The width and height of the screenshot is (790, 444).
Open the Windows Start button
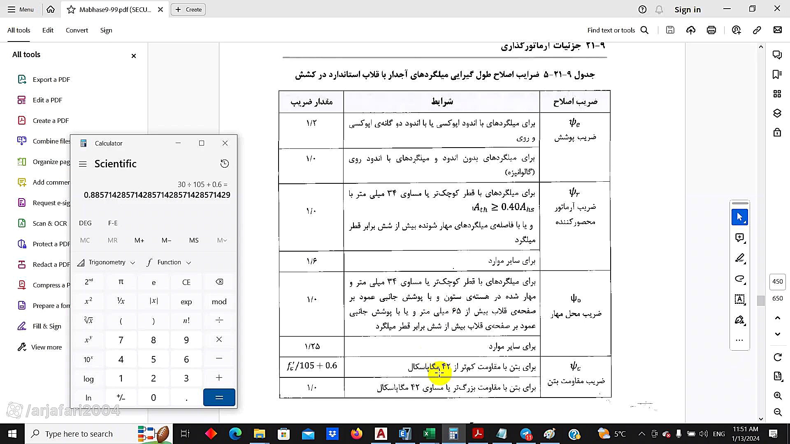(x=12, y=434)
